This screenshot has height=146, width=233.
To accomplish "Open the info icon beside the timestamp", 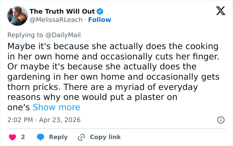I will [220, 120].
